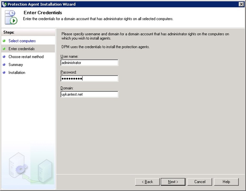The height and width of the screenshot is (191, 246).
Task: Click the blue bullet beside Summary
Action: click(x=4, y=65)
